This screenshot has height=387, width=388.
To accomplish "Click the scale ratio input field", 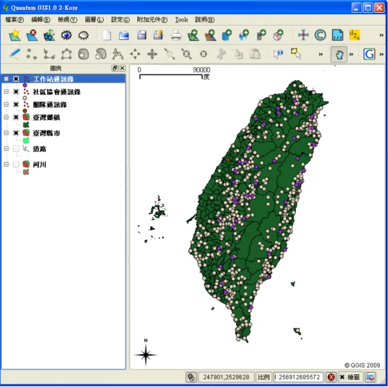I will 298,377.
